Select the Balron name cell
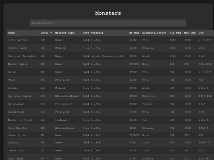This screenshot has width=214, height=160. coord(13,143)
